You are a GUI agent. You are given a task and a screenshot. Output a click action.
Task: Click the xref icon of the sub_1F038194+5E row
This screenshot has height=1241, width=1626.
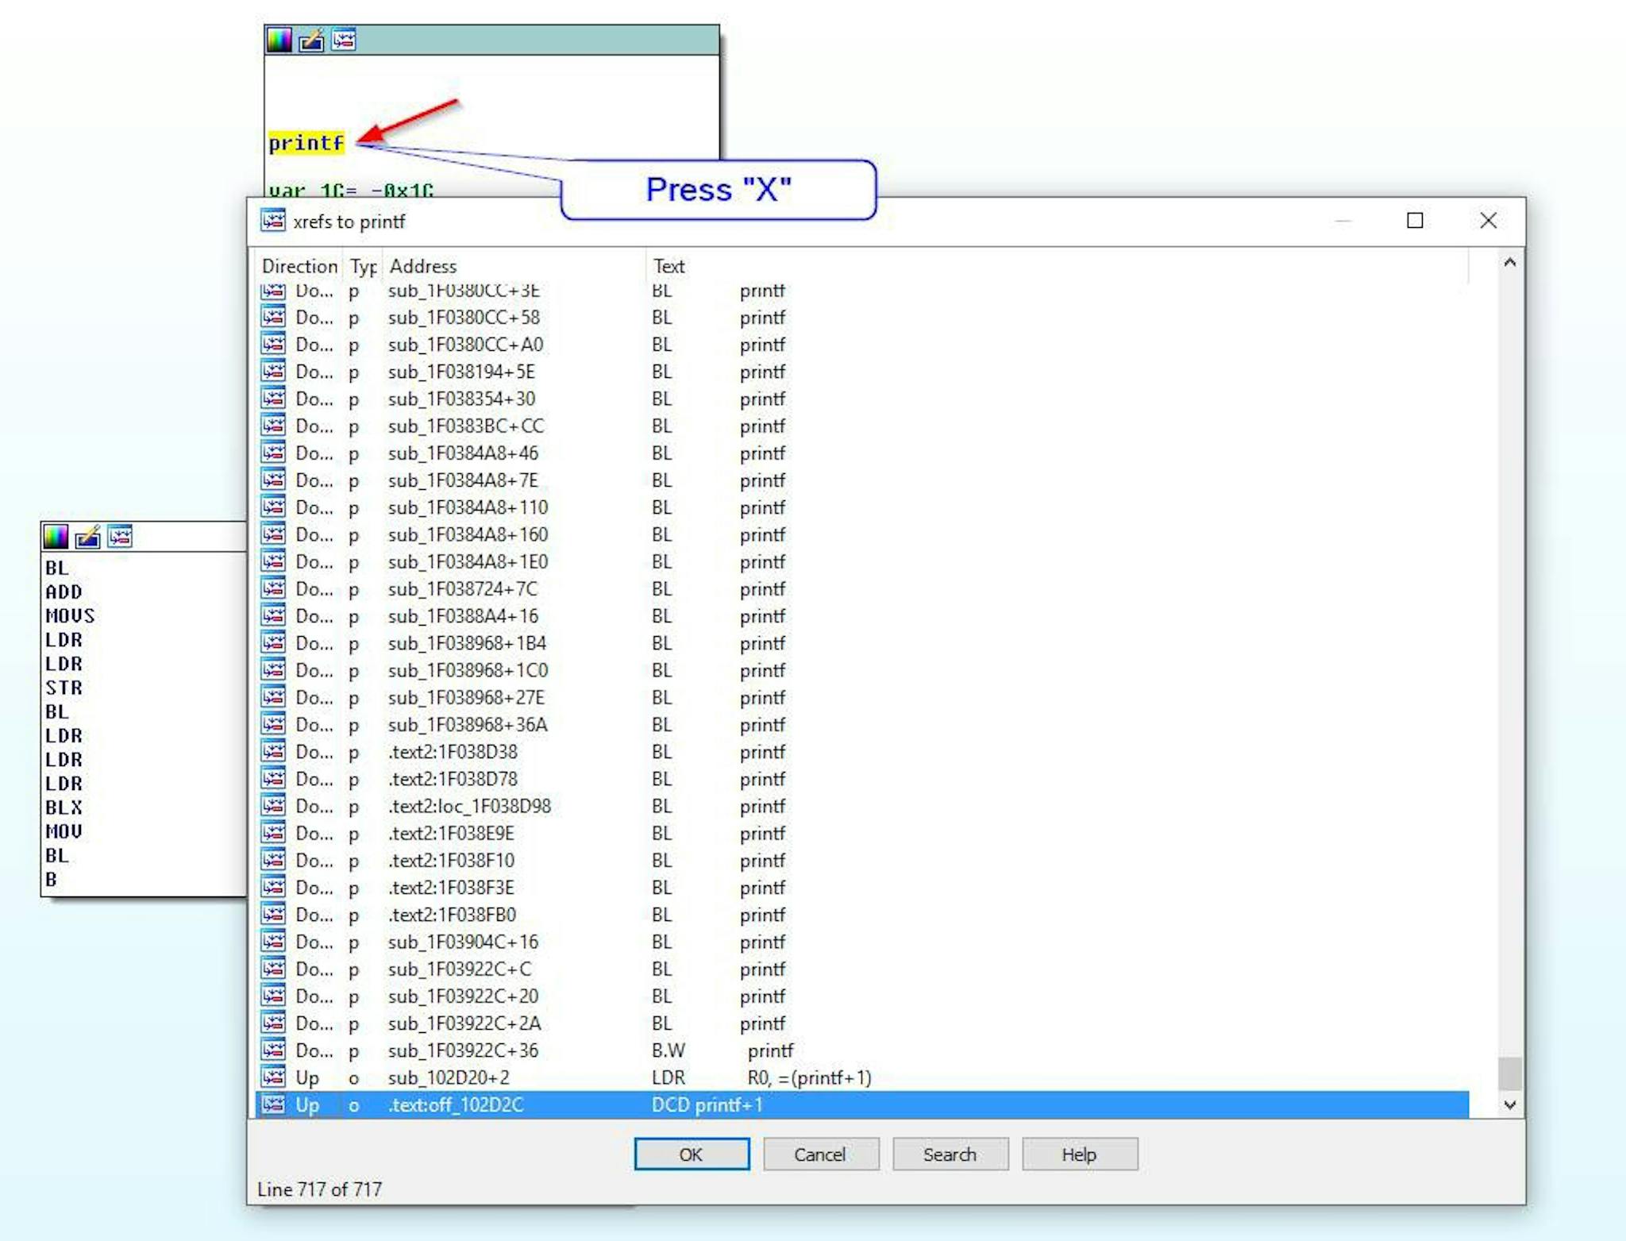(x=273, y=372)
